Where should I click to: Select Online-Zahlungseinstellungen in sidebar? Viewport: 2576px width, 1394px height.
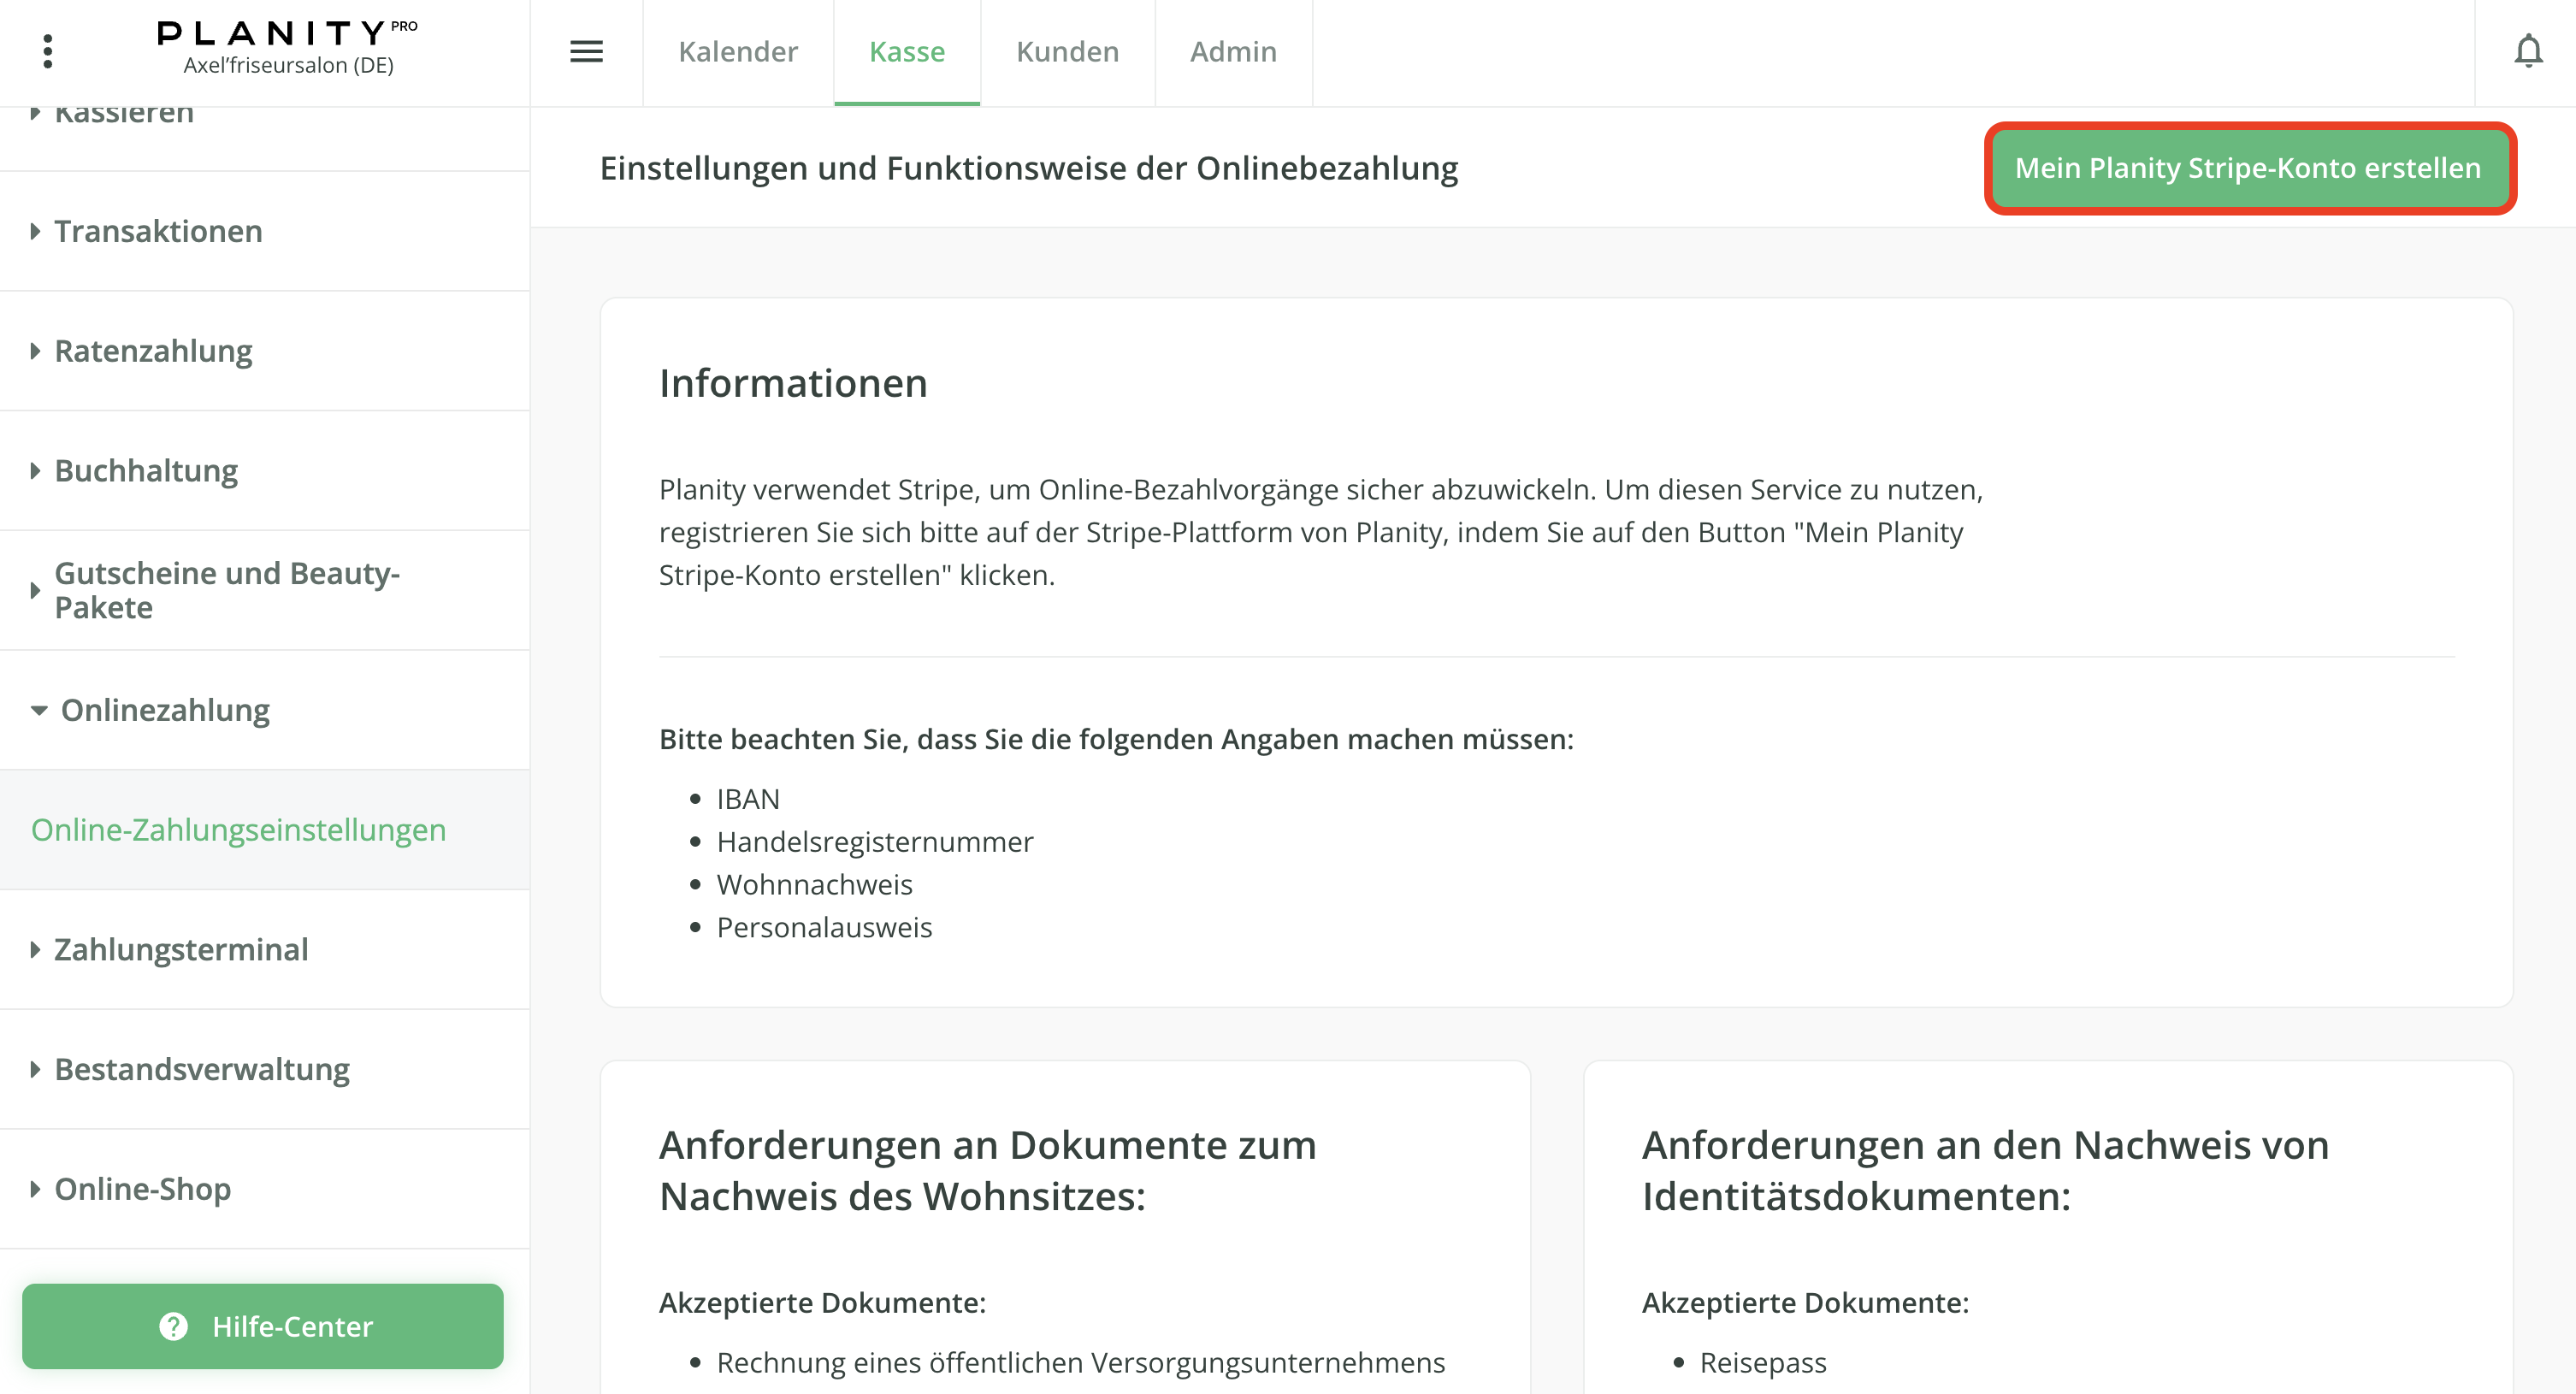(x=238, y=829)
